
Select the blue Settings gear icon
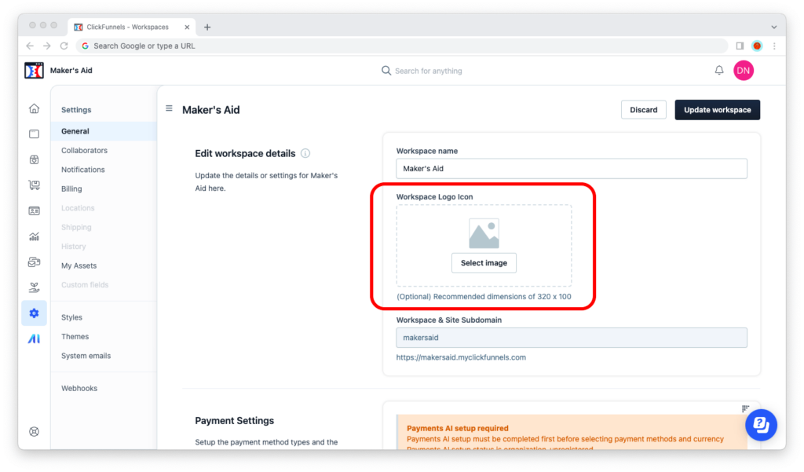click(34, 313)
